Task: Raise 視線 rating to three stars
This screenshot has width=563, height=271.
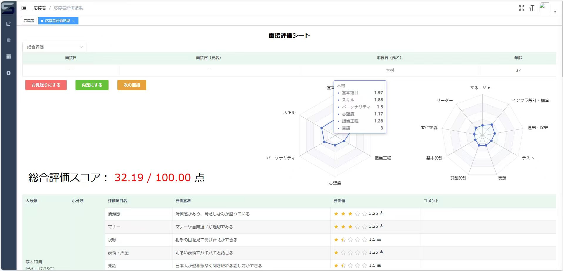Action: coord(350,240)
